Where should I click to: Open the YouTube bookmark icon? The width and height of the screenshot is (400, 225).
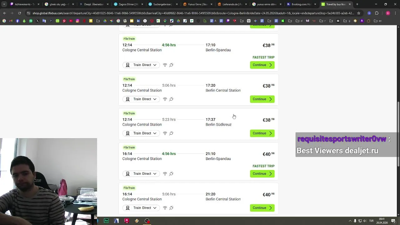click(x=71, y=21)
